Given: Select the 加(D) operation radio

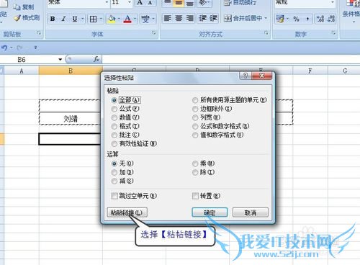Looking at the screenshot, I should [x=122, y=172].
